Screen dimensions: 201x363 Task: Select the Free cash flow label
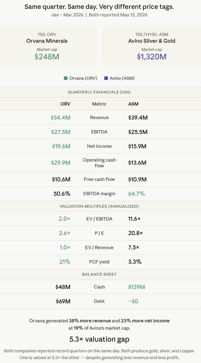(x=99, y=179)
